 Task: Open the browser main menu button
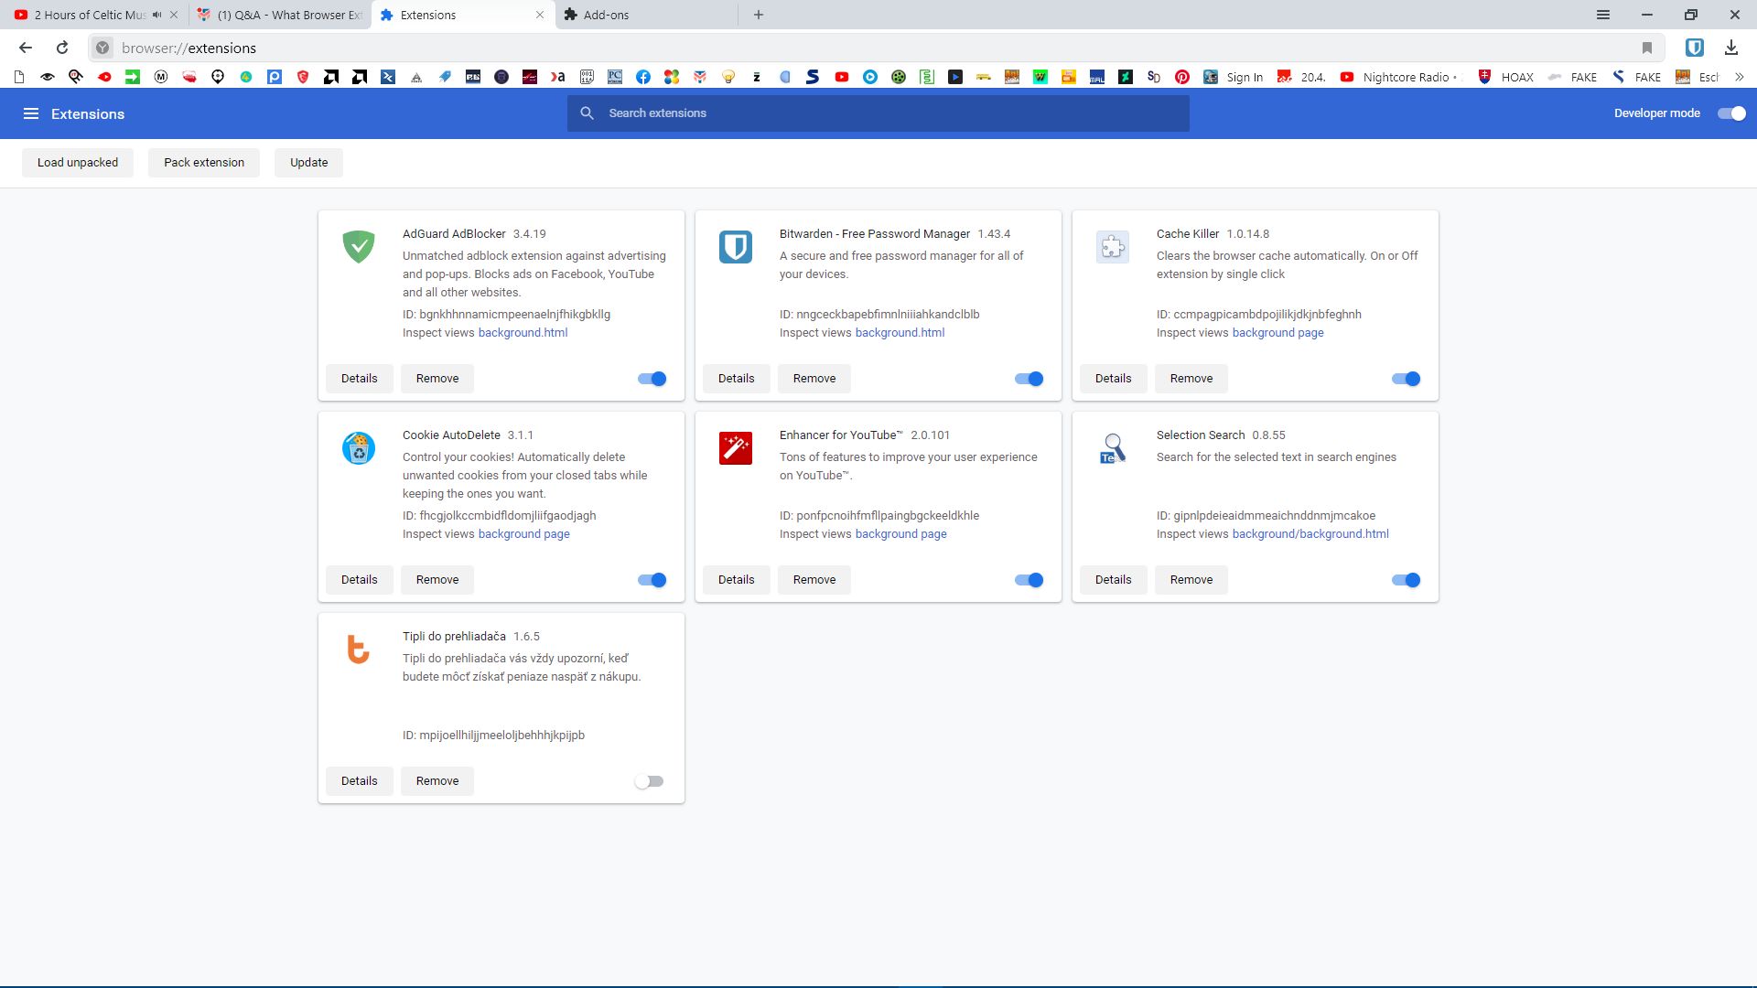pos(1603,15)
